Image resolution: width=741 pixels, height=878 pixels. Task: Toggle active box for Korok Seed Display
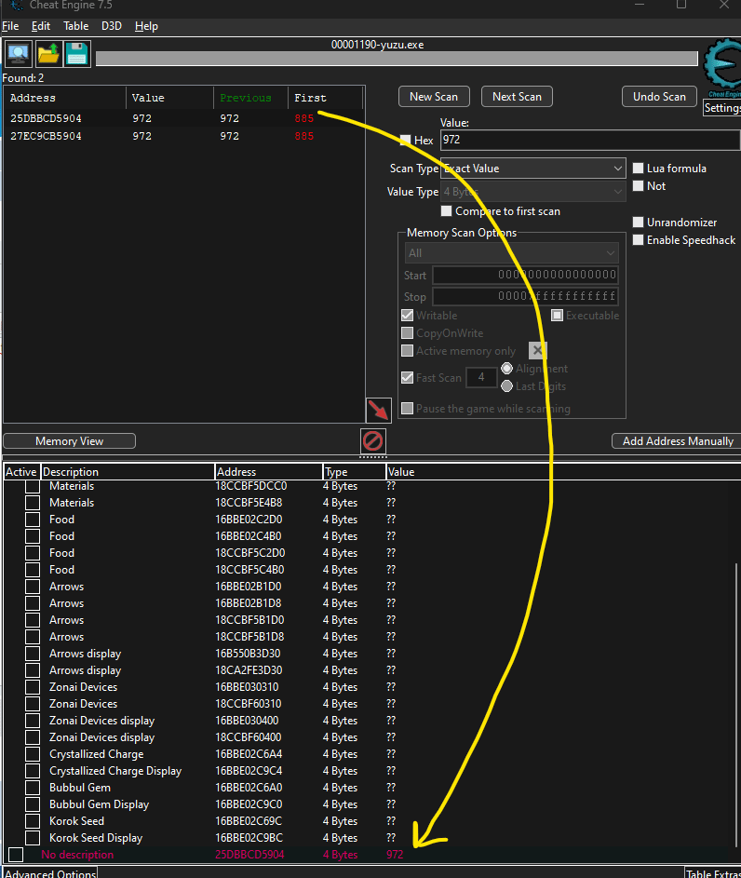pyautogui.click(x=33, y=838)
